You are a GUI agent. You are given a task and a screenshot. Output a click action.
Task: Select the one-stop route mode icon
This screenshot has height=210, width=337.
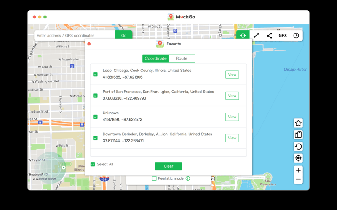[x=256, y=36]
